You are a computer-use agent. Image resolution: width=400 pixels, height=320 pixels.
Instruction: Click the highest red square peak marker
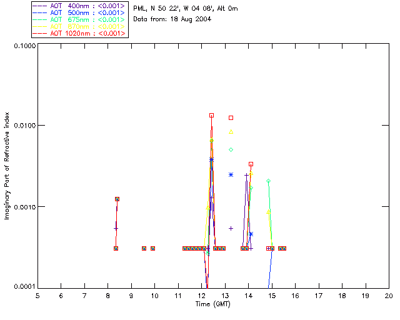(x=211, y=116)
